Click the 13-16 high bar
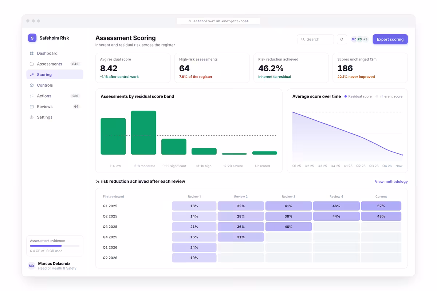 tap(204, 151)
